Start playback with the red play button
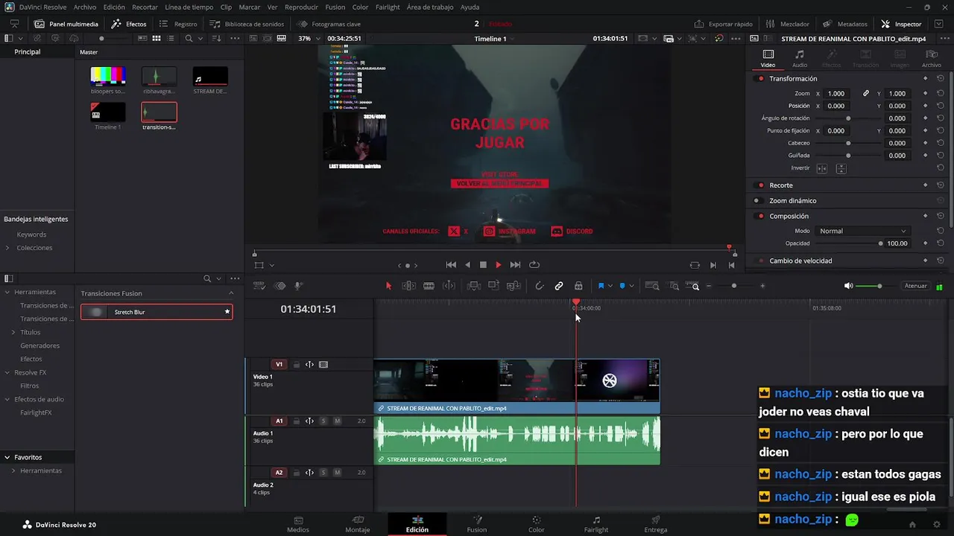 (499, 265)
